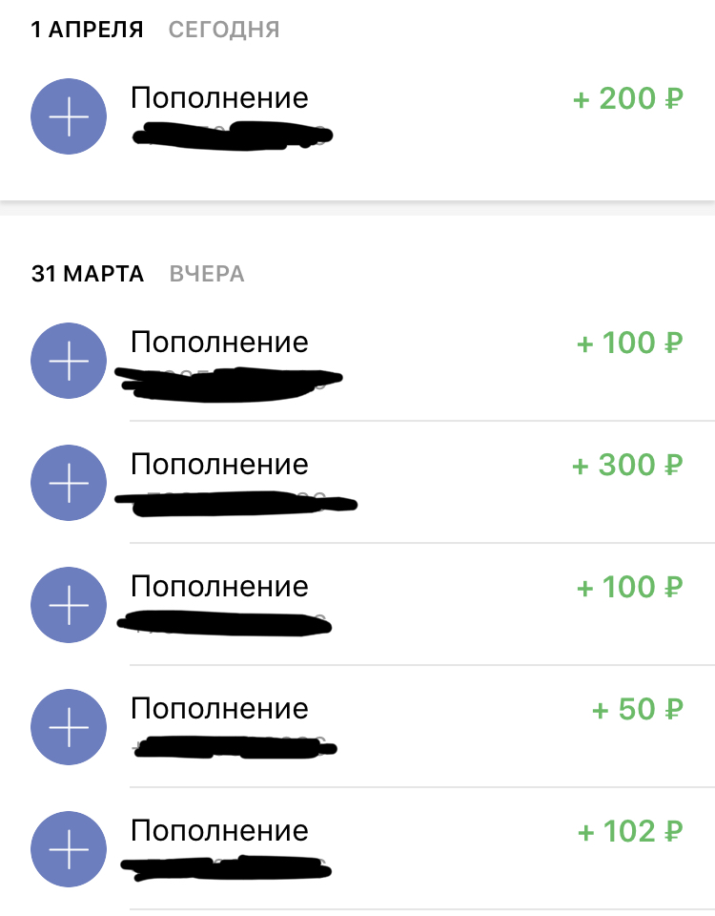Tap the plus icon beside the +200 ₽ top-up

[69, 116]
